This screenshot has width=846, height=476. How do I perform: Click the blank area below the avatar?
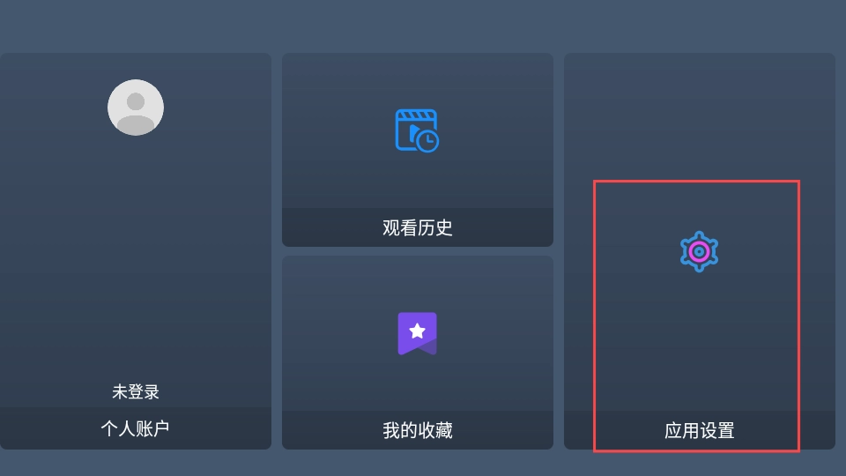pos(136,259)
